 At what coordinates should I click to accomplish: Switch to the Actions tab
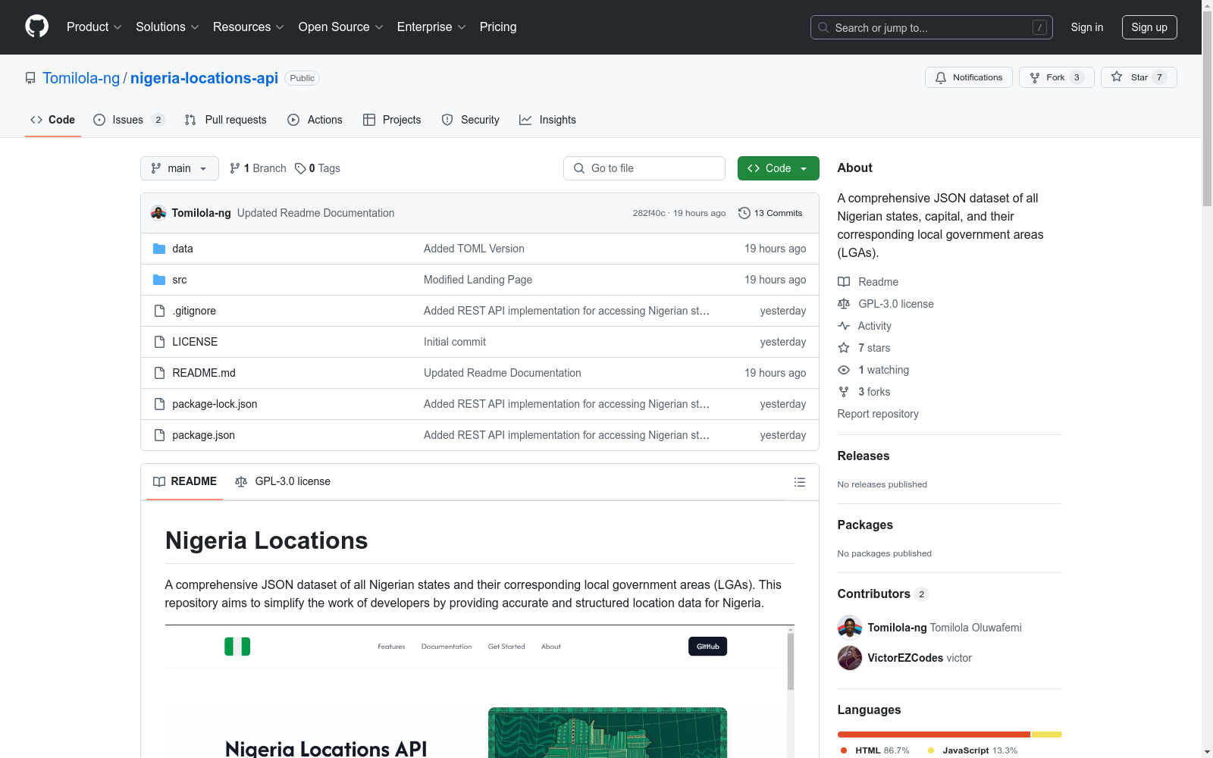315,120
